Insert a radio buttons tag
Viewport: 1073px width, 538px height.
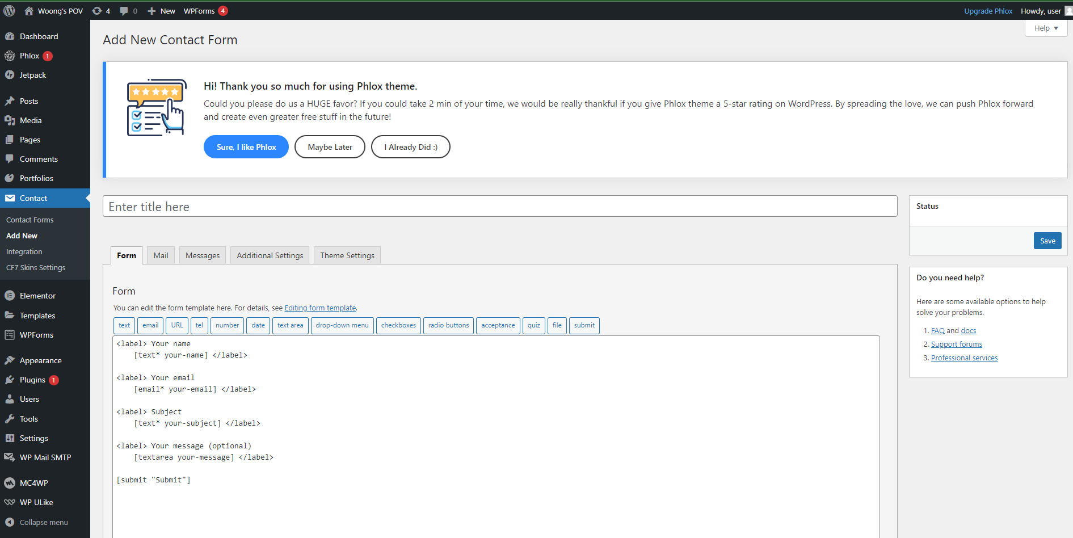448,325
